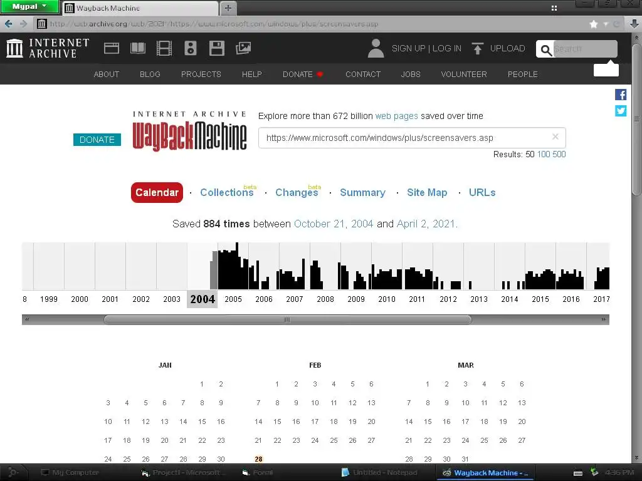Share page on Twitter
Viewport: 642px width, 481px height.
621,111
